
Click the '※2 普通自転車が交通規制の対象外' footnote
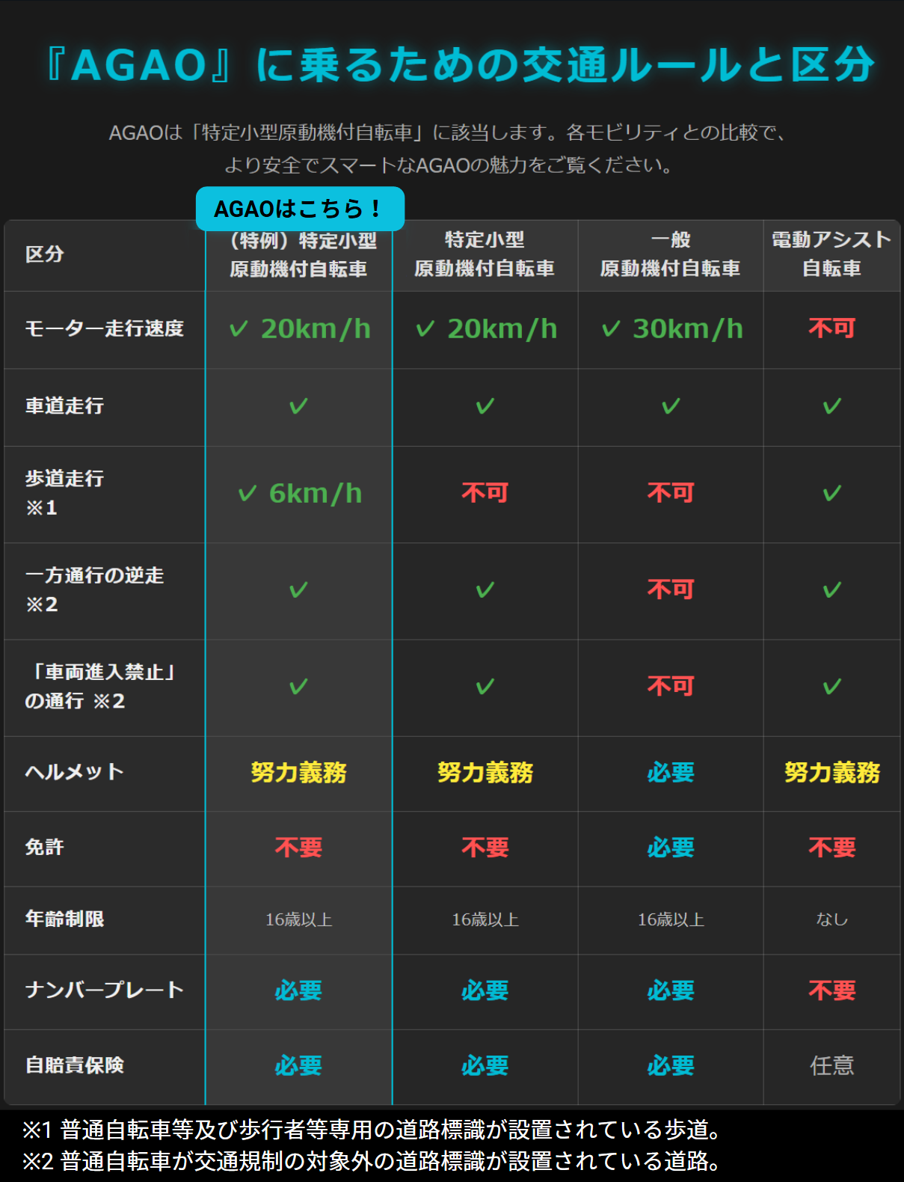pyautogui.click(x=372, y=1161)
